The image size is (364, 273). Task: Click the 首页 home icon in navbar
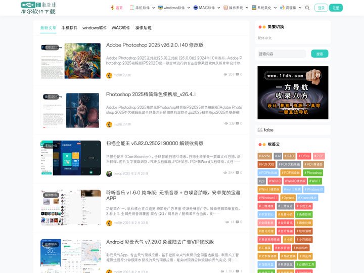click(112, 8)
